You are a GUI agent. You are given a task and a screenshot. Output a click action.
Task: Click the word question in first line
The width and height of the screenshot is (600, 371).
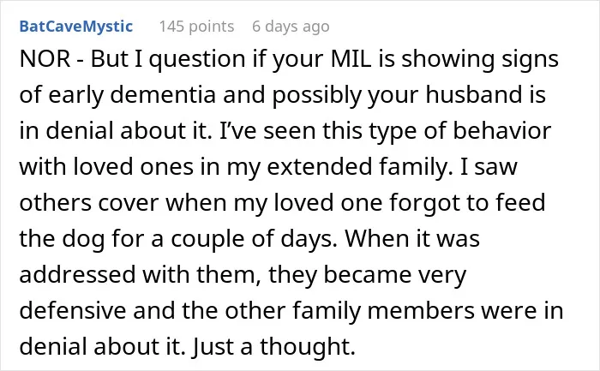point(196,60)
